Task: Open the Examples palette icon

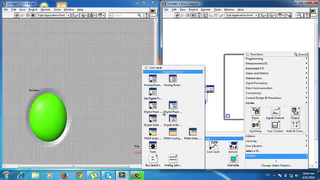Action: [233, 159]
